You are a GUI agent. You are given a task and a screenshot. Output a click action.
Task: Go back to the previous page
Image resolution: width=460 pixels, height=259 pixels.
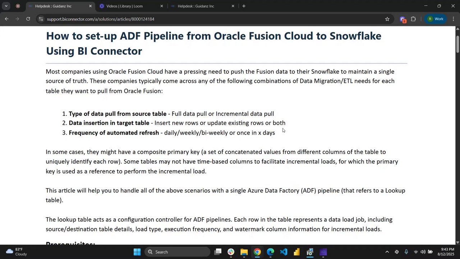6,19
